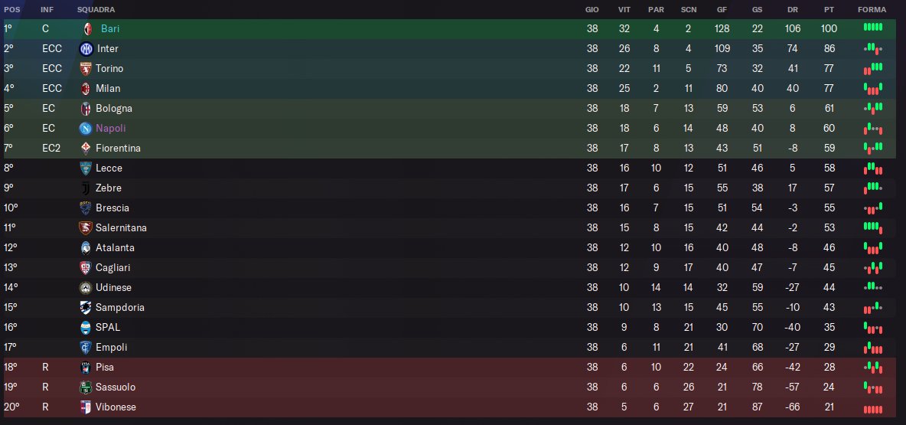Click the Torino club crest icon
906x425 pixels.
click(86, 68)
